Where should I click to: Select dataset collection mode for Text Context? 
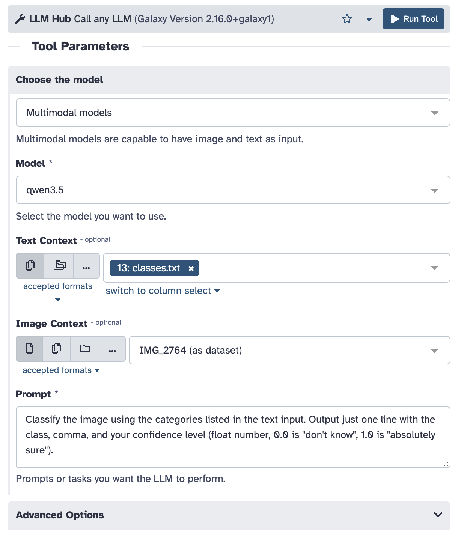pyautogui.click(x=59, y=266)
